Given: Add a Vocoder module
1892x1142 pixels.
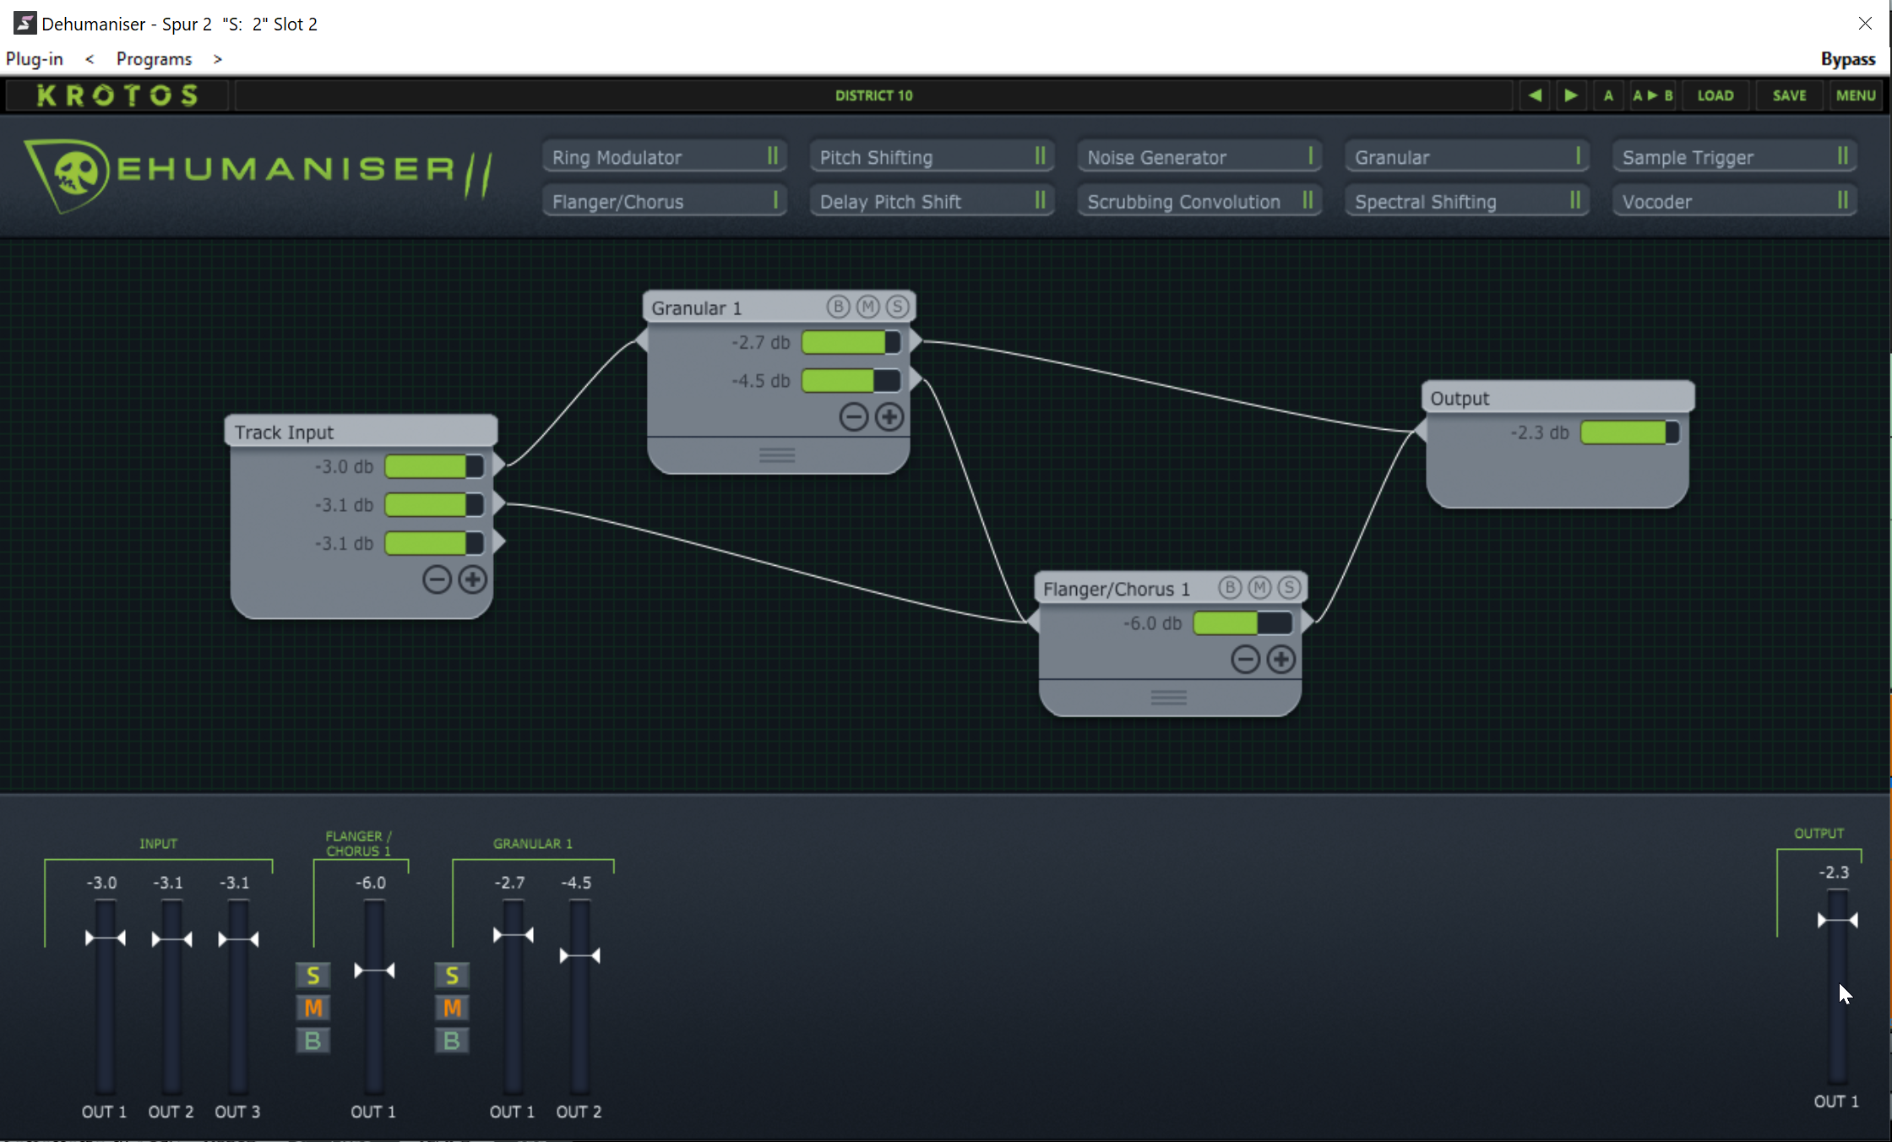Looking at the screenshot, I should (x=1735, y=201).
